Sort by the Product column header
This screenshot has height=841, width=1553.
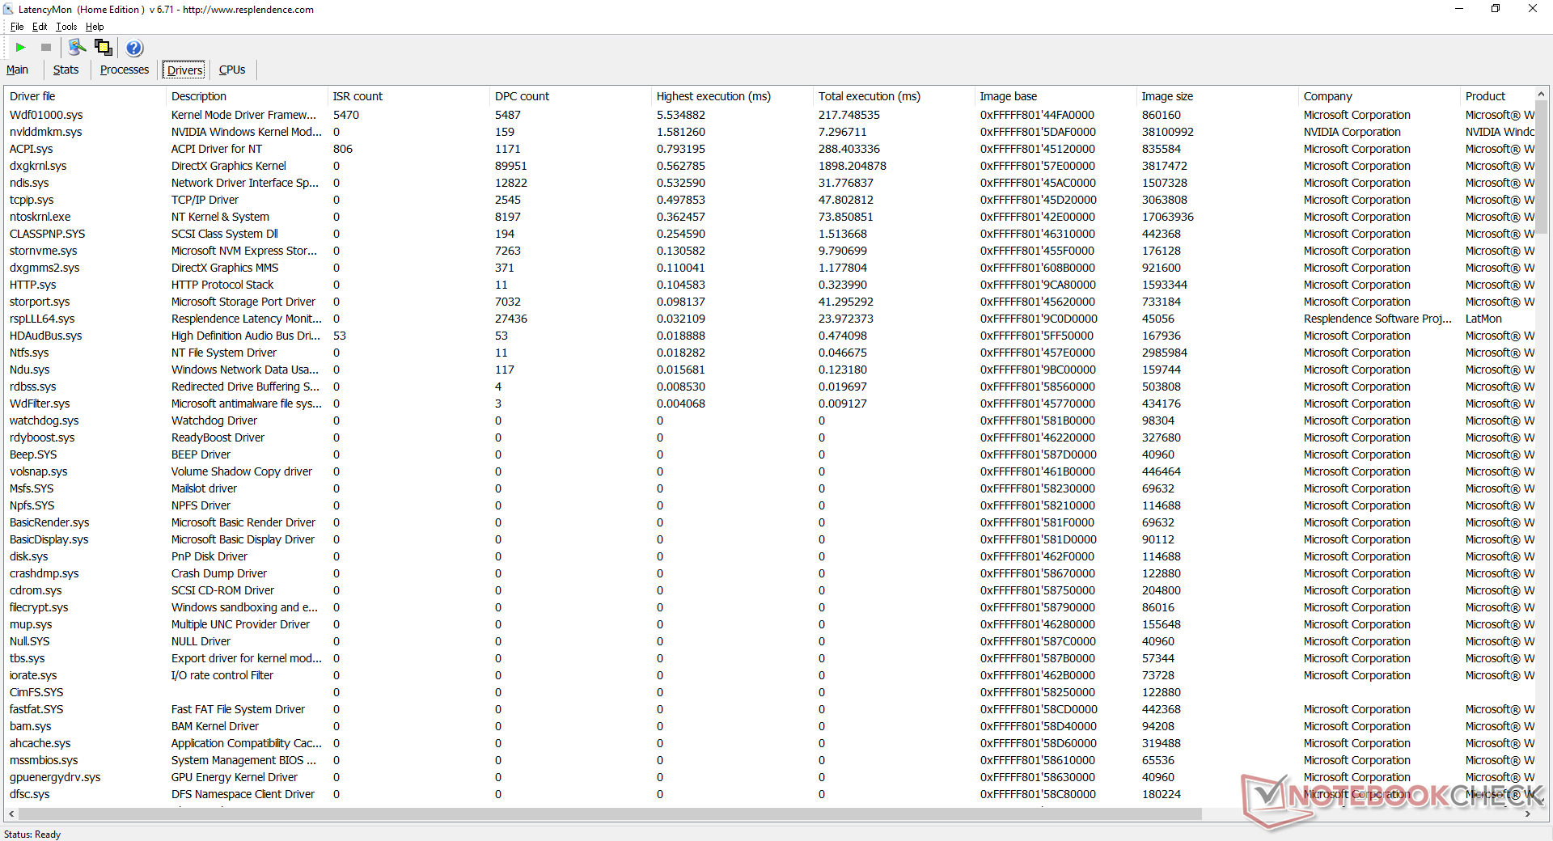1497,96
